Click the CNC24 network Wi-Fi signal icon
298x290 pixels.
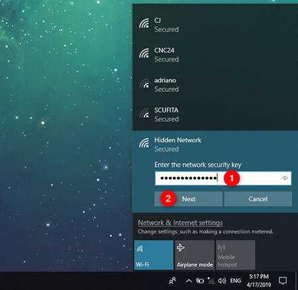tap(144, 54)
